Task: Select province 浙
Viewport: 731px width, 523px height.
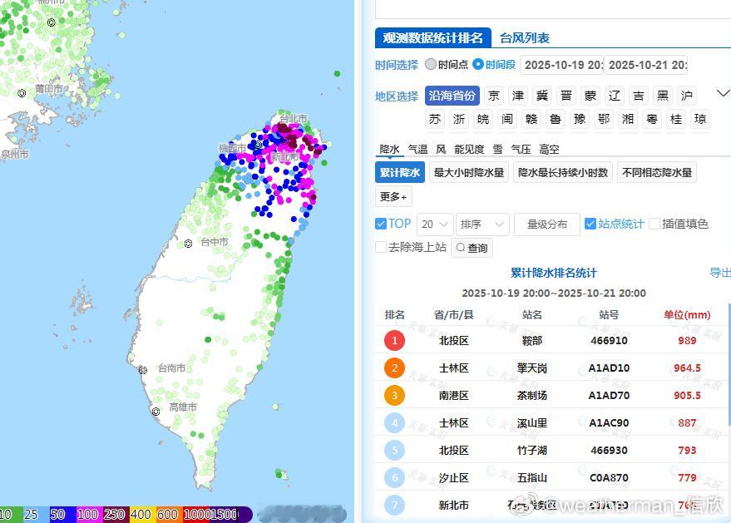Action: pyautogui.click(x=459, y=120)
